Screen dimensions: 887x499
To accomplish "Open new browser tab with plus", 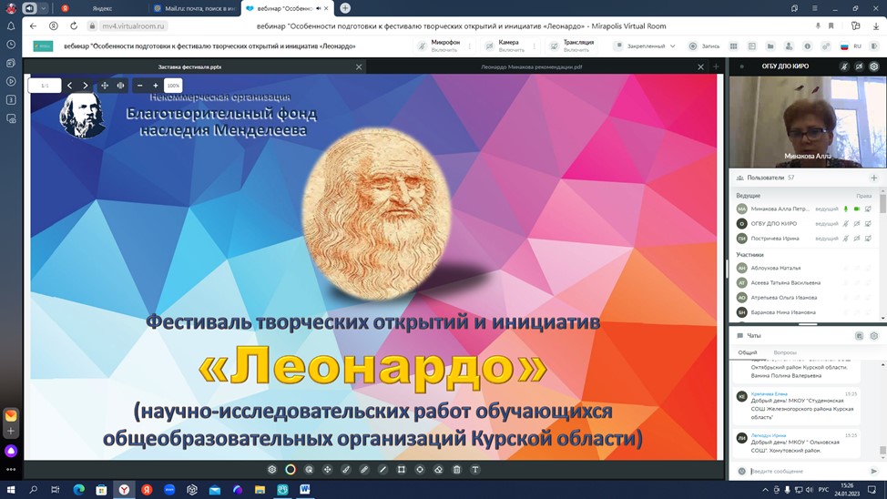I will 345,8.
